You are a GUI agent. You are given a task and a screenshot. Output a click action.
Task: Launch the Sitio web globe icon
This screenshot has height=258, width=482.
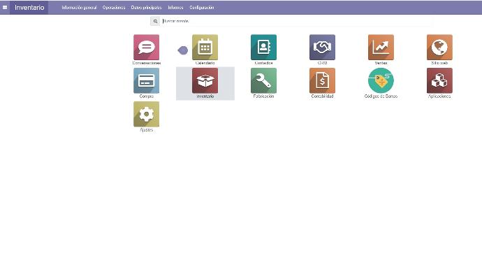pyautogui.click(x=439, y=48)
